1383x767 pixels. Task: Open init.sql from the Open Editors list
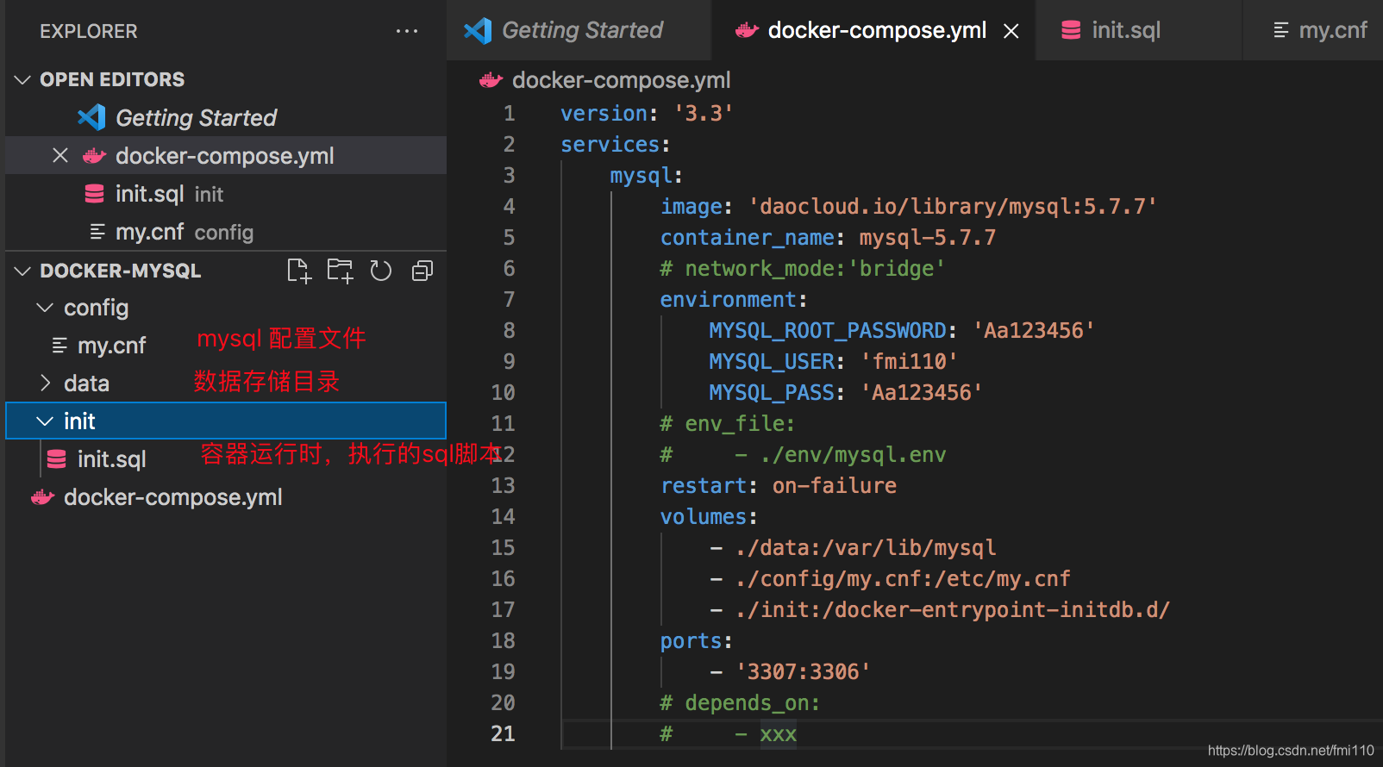pos(226,194)
